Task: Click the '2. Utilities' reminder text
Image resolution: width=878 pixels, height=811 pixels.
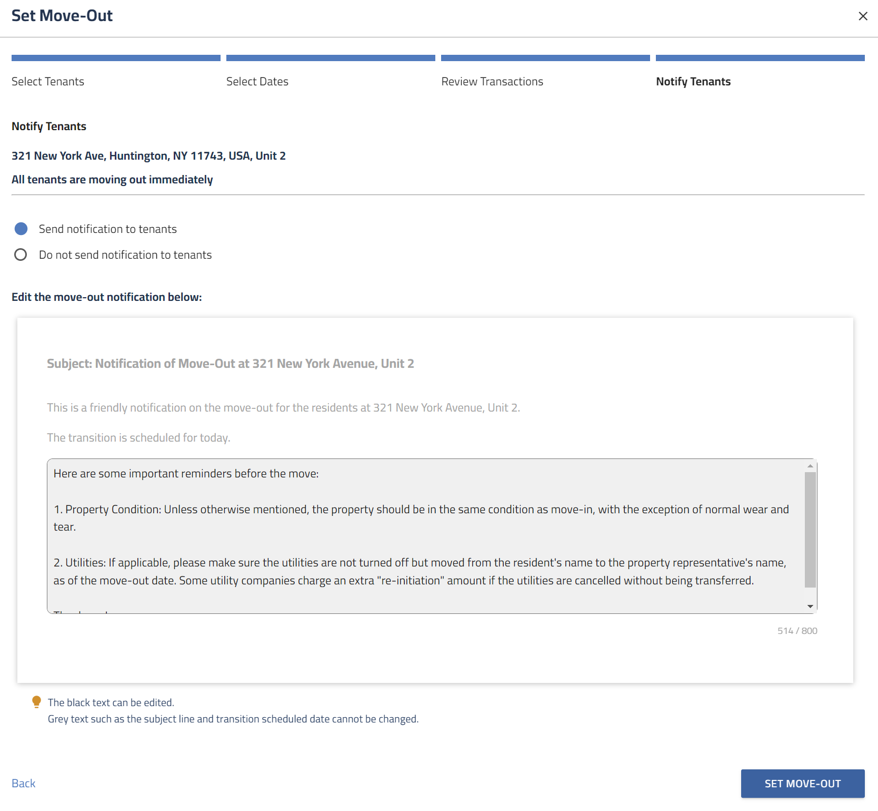Action: [x=420, y=572]
